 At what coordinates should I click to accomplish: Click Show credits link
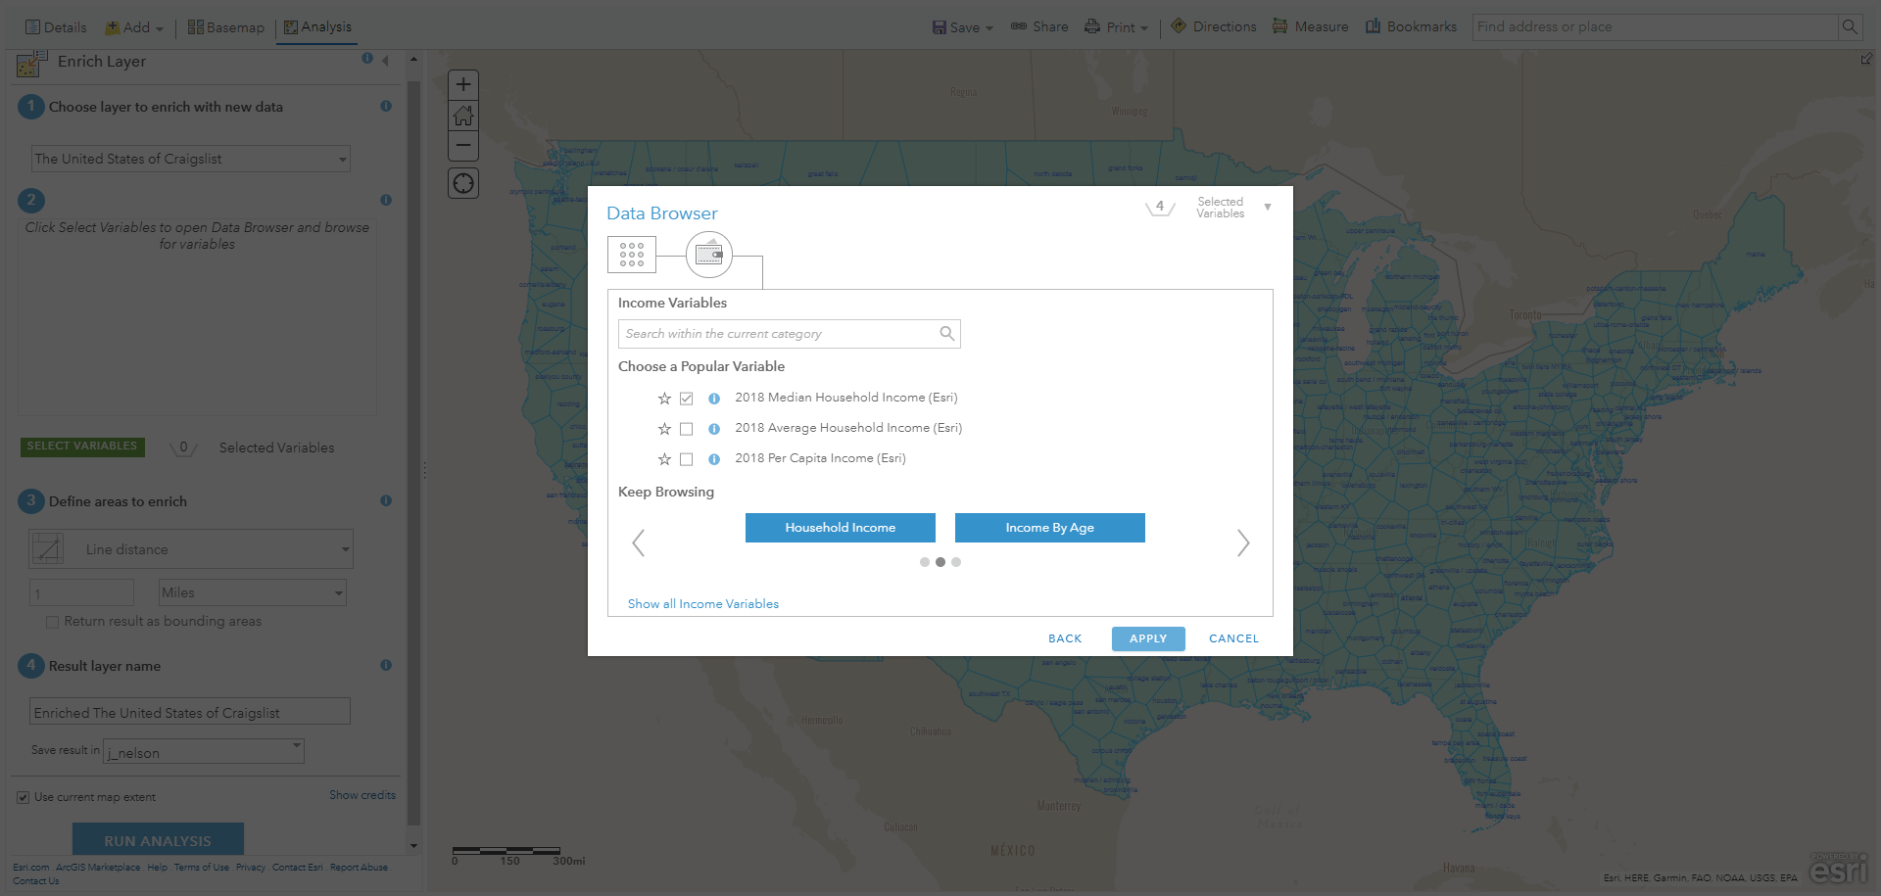click(362, 795)
